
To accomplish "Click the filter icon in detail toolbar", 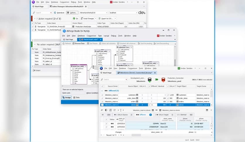I will [x=102, y=110].
